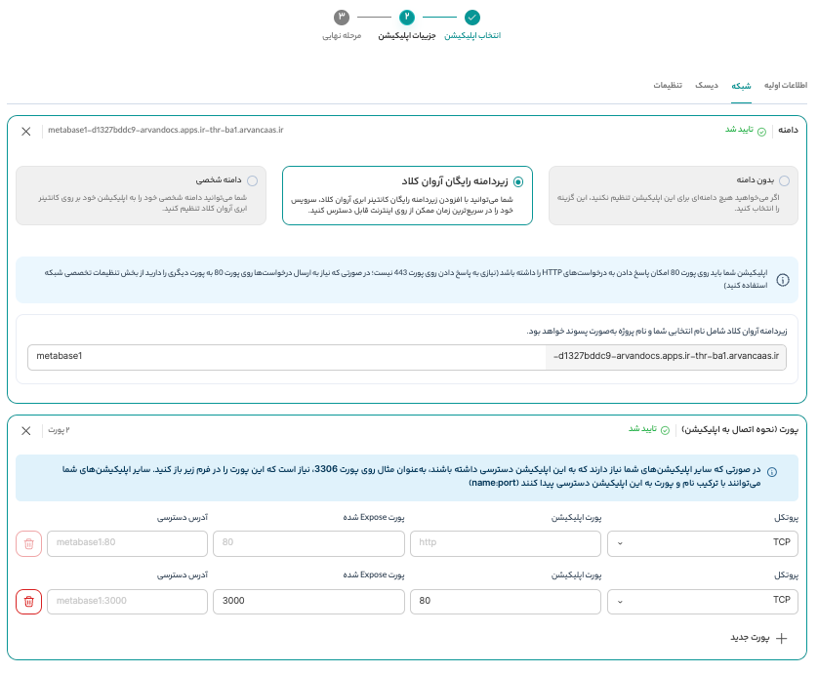Select the 'دامنه شخصی' radio option
The height and width of the screenshot is (673, 818).
click(x=253, y=180)
